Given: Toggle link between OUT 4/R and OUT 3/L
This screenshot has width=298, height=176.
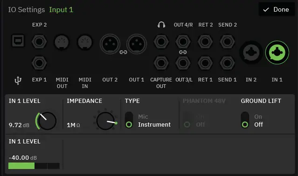Looking at the screenshot, I should tap(183, 52).
